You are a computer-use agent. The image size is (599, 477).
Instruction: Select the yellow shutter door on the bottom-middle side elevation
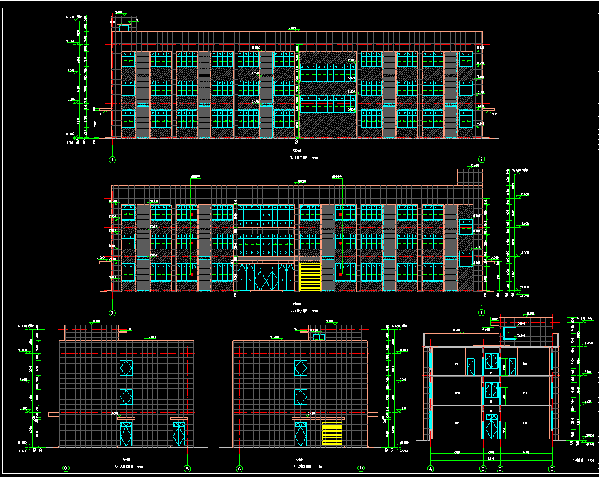[332, 434]
